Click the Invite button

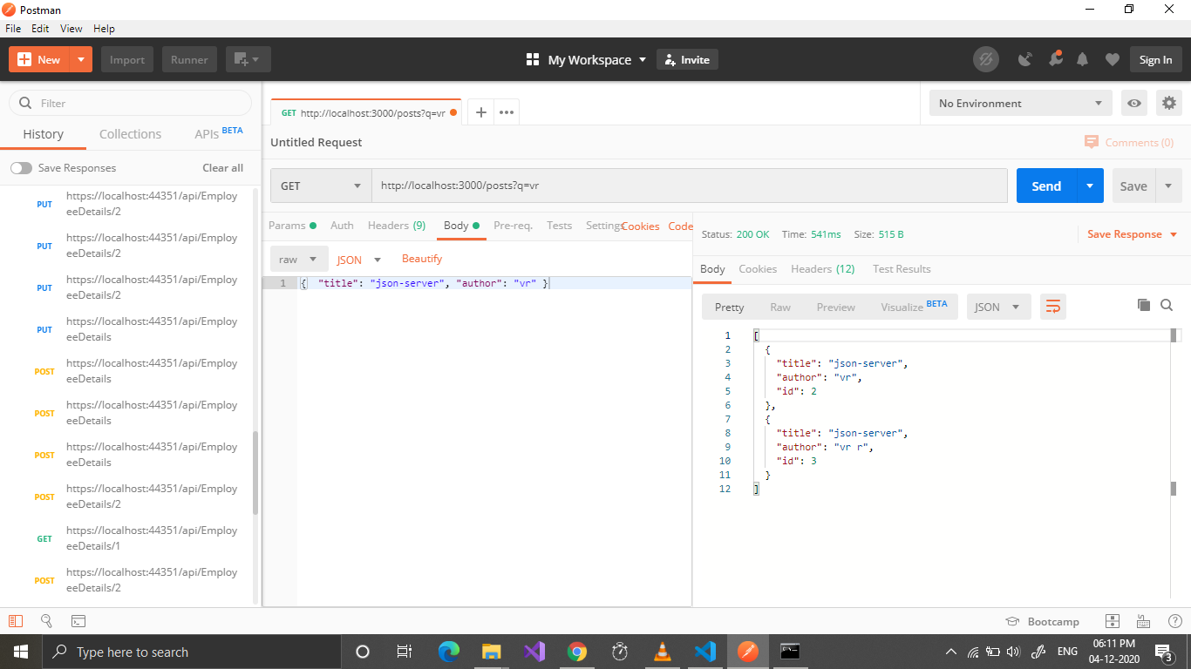[687, 59]
